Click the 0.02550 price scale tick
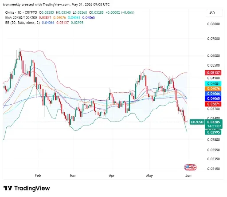Screen dimensions: 227x197 pos(214,150)
